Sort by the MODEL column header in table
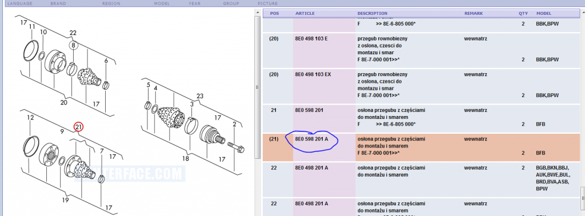This screenshot has width=585, height=216. pos(544,14)
